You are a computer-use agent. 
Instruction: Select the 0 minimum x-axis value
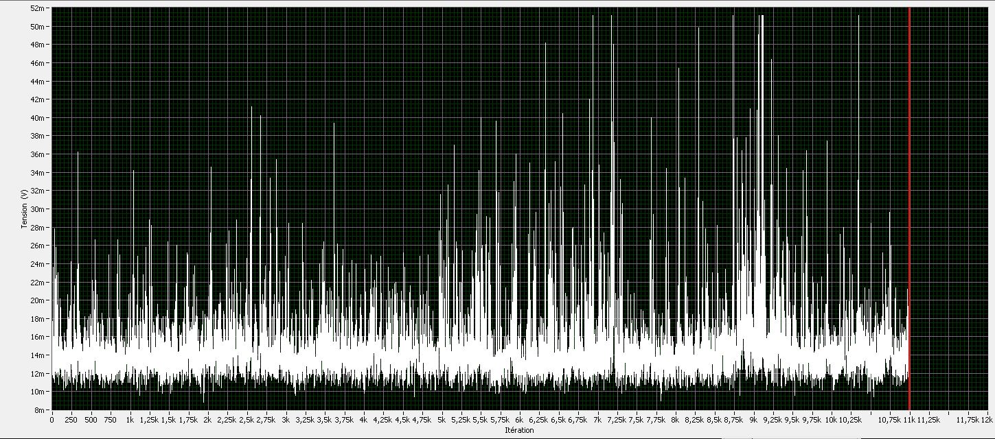[x=52, y=418]
